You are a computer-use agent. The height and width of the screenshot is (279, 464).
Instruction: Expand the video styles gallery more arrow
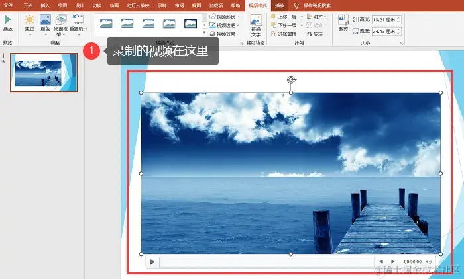click(204, 33)
